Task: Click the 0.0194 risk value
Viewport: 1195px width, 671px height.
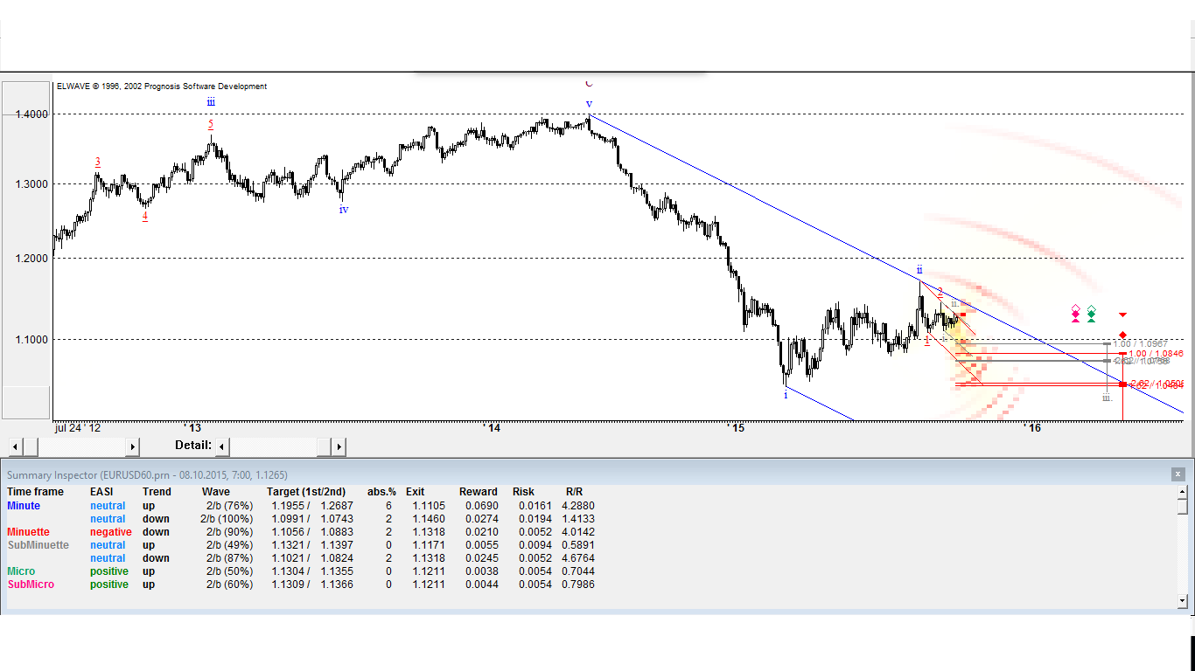Action: point(535,519)
